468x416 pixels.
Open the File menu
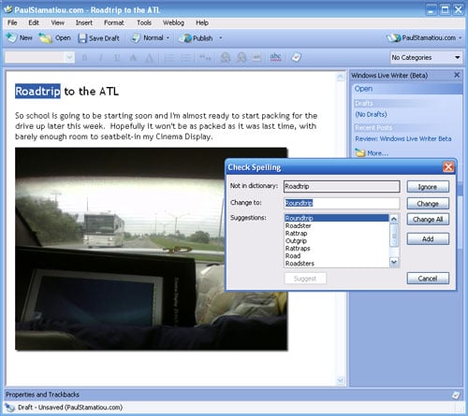[12, 22]
